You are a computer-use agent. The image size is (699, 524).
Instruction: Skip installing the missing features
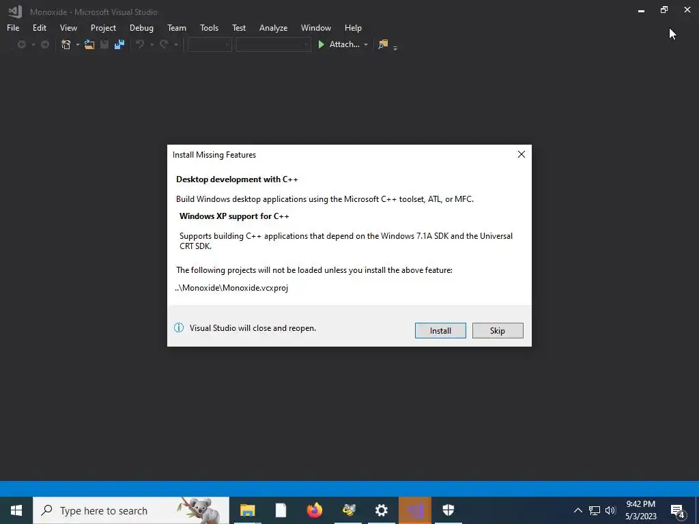(498, 331)
